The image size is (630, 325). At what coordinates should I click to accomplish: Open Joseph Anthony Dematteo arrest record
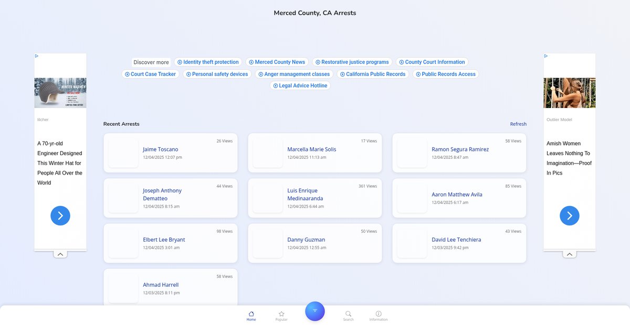point(171,198)
